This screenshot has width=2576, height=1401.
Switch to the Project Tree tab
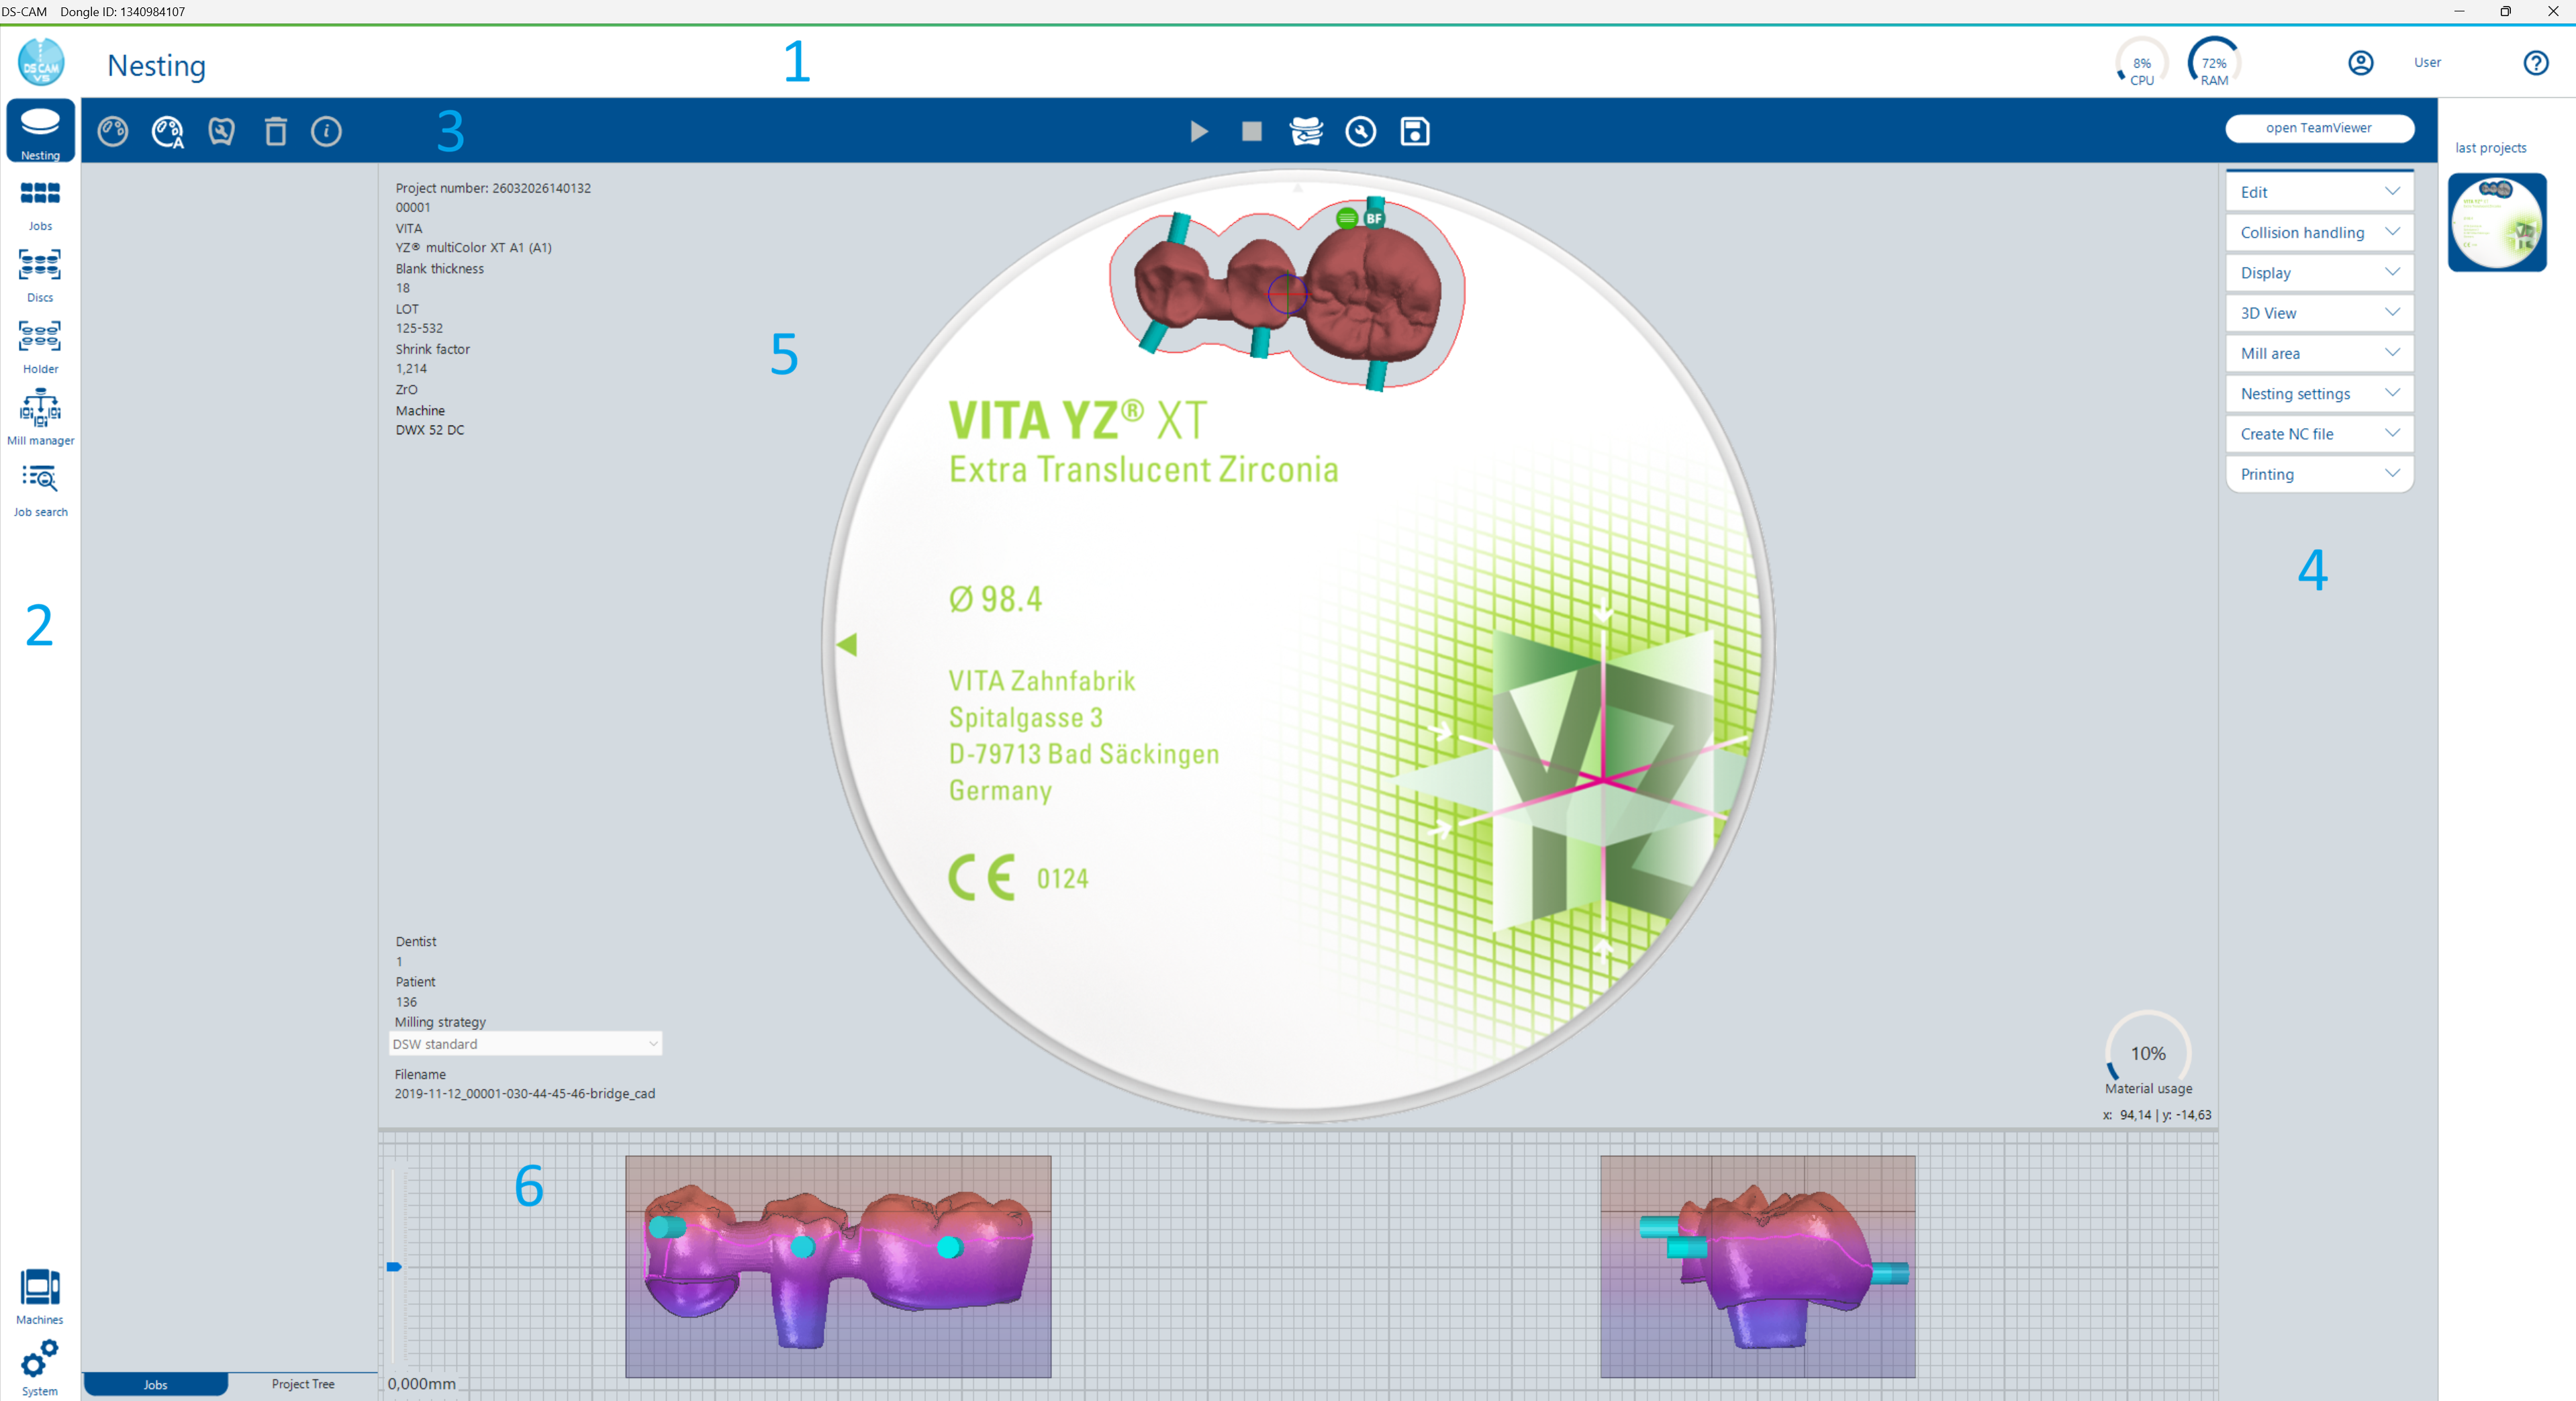[x=303, y=1383]
